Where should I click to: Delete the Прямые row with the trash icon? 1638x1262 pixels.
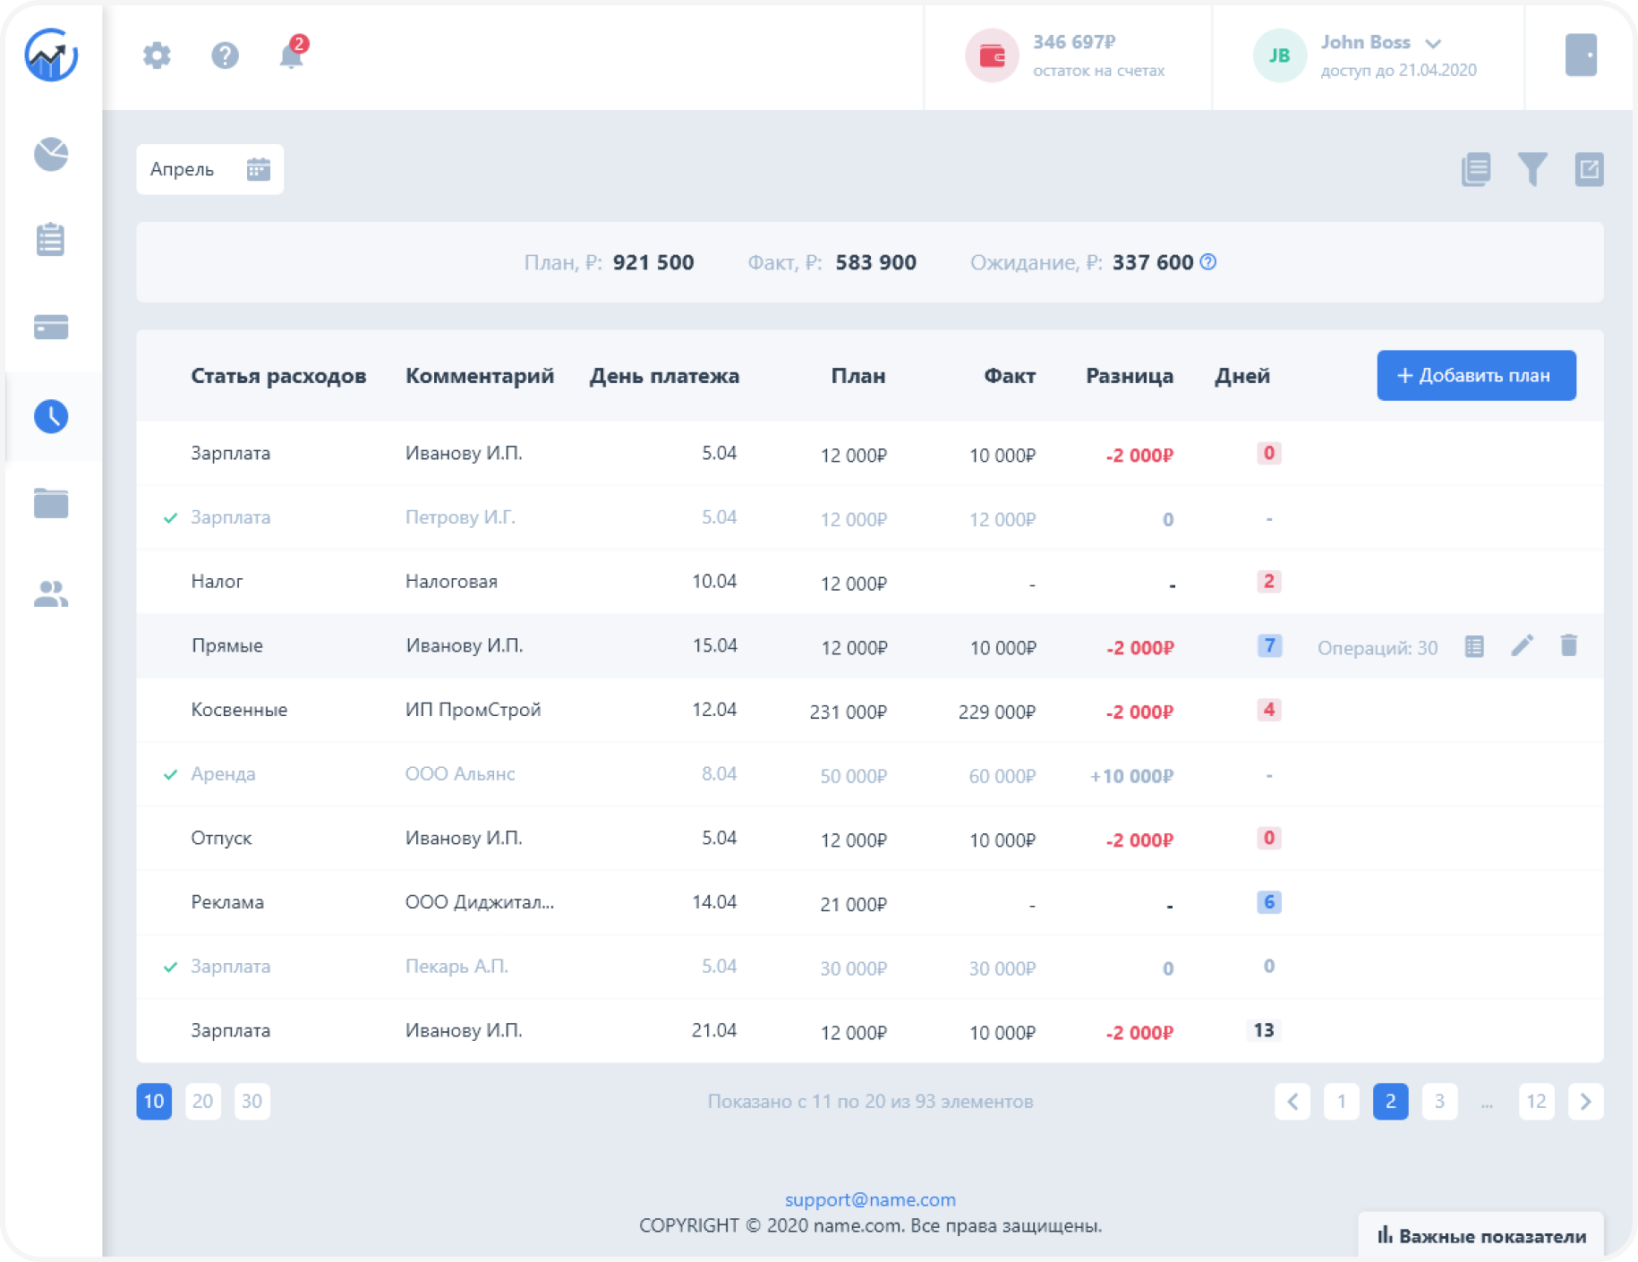pyautogui.click(x=1568, y=645)
